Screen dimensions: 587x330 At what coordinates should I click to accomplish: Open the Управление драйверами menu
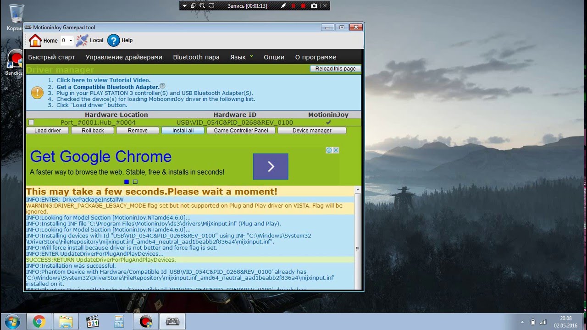coord(124,57)
